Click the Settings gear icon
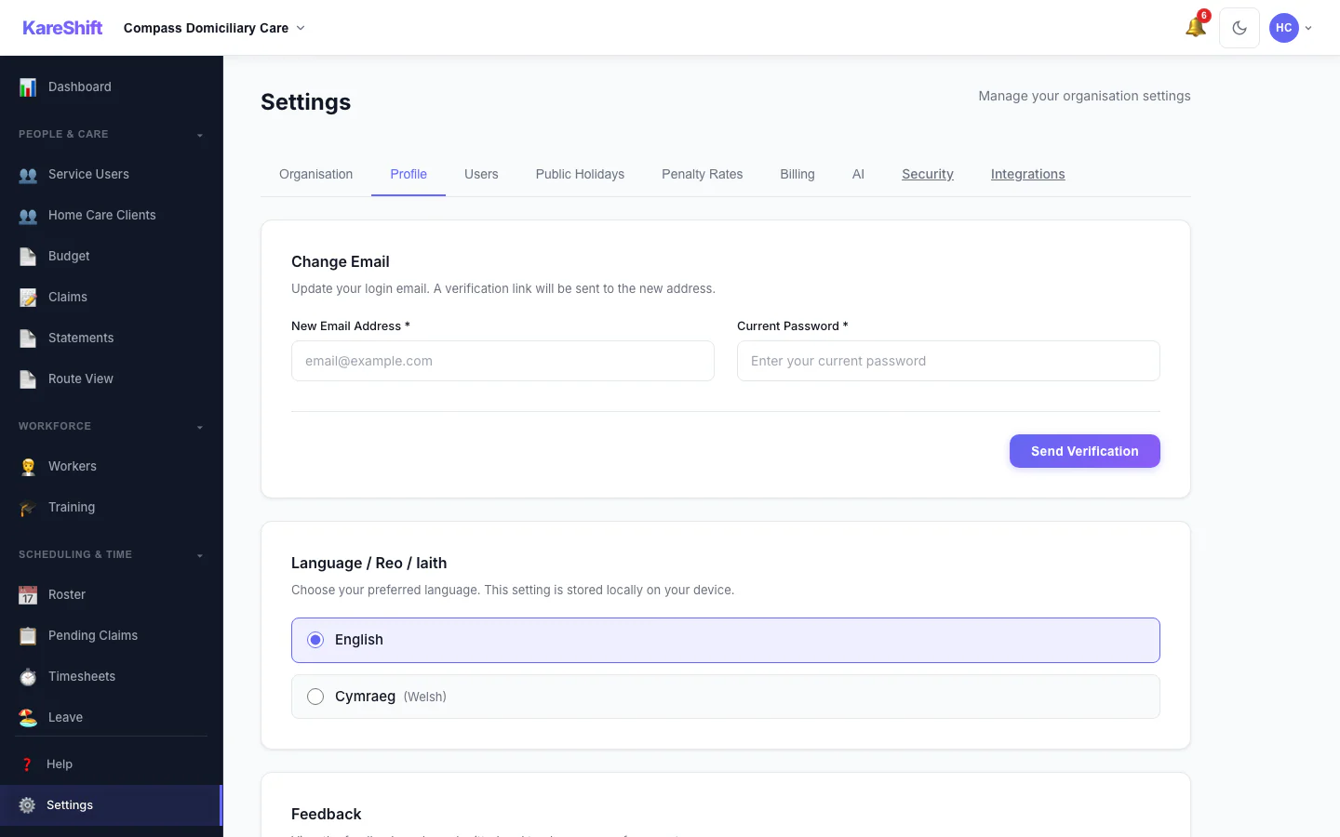This screenshot has width=1340, height=837. [x=27, y=805]
